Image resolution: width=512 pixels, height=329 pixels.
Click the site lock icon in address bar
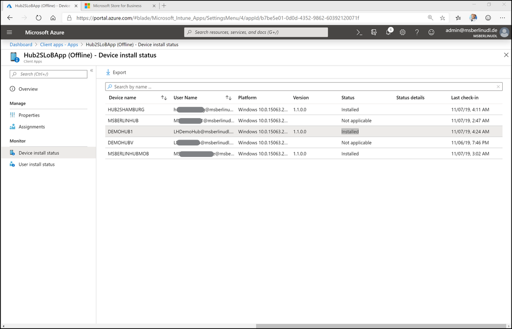[x=69, y=18]
